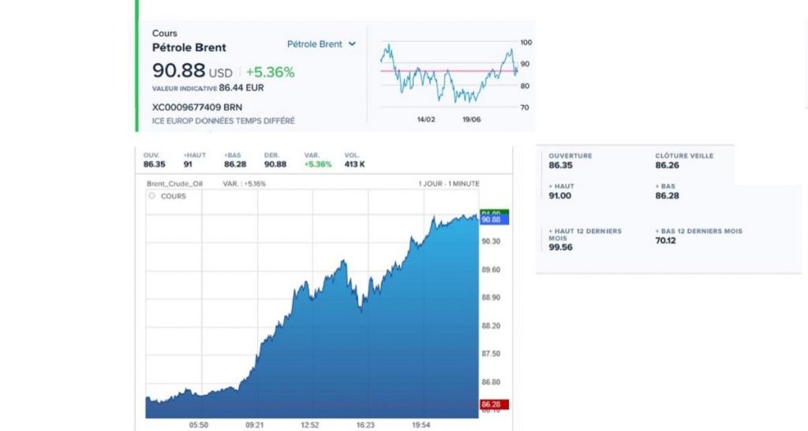Select the COURS legend label
Viewport: 808px width, 431px height.
173,197
